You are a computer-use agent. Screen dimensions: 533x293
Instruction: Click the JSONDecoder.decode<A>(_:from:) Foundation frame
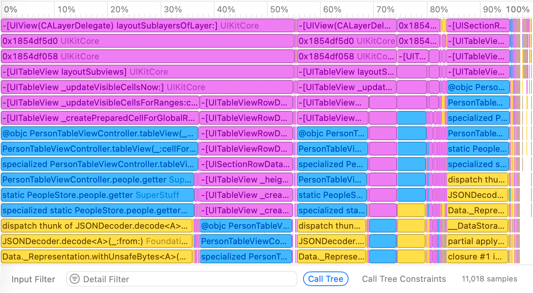pos(96,241)
